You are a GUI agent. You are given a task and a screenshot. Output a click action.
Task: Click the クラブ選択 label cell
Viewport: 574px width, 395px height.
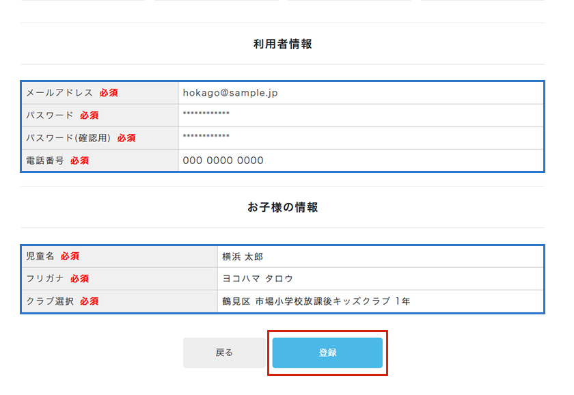120,301
